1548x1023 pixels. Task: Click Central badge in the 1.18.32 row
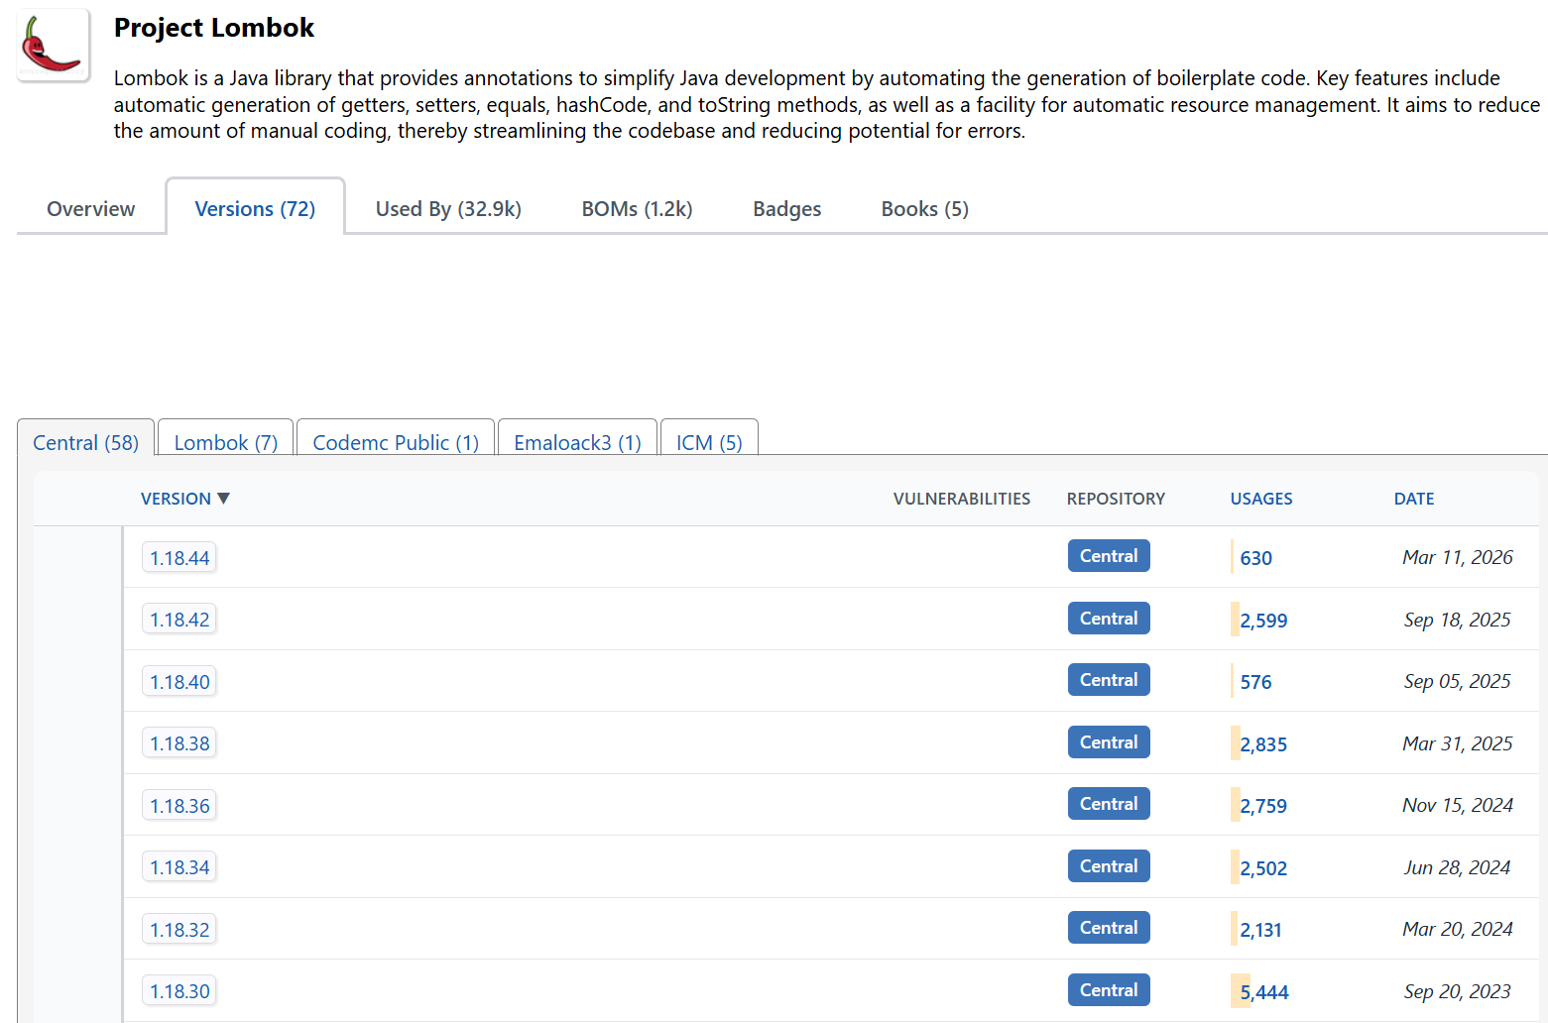click(1109, 928)
